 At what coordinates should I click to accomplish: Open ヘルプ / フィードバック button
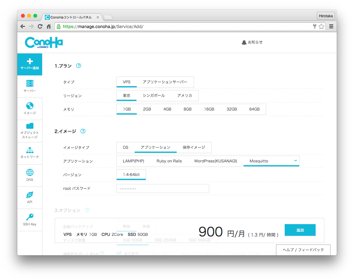(303, 250)
